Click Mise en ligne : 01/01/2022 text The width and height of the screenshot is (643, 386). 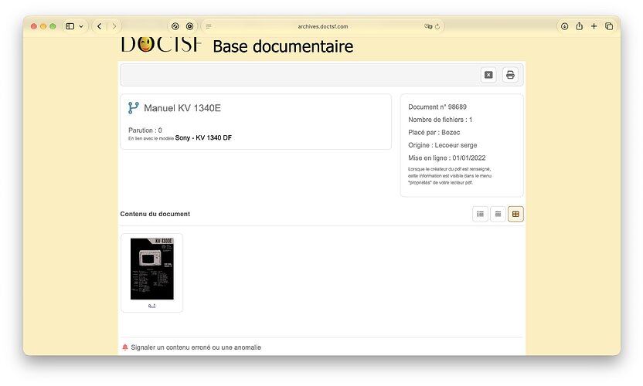click(447, 157)
